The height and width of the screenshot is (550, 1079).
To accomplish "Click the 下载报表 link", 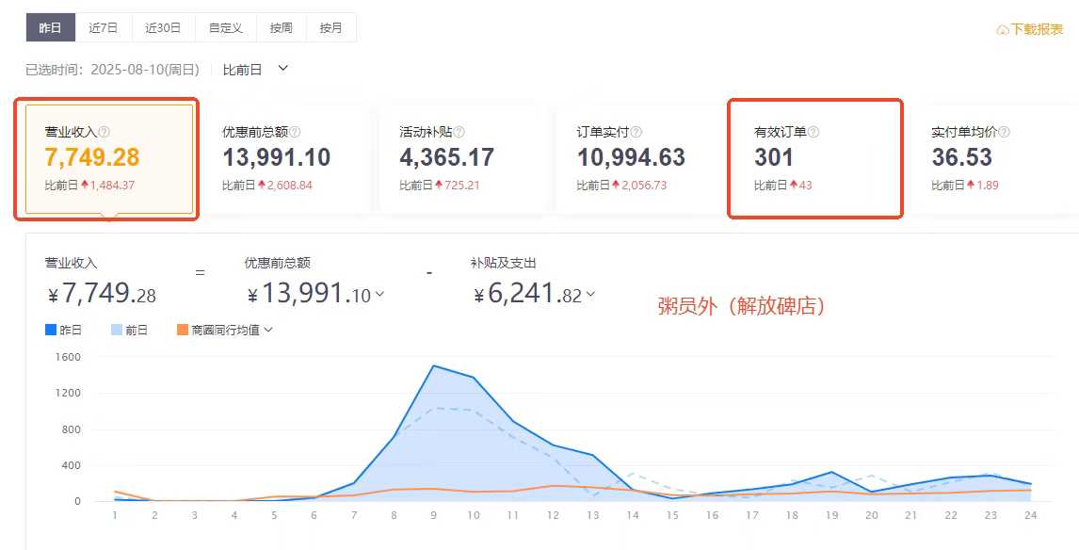I will 1030,29.
